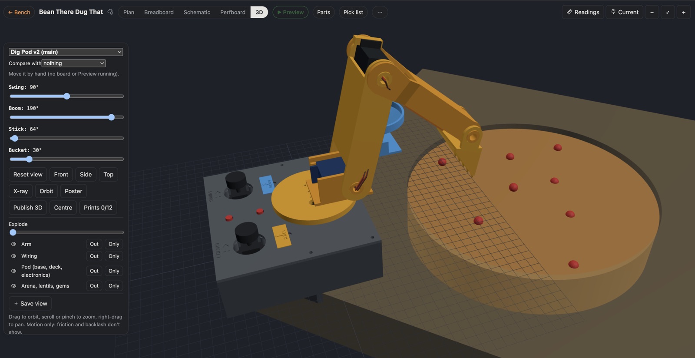Image resolution: width=695 pixels, height=358 pixels.
Task: Toggle Arm group visibility eye icon
Action: pyautogui.click(x=13, y=244)
